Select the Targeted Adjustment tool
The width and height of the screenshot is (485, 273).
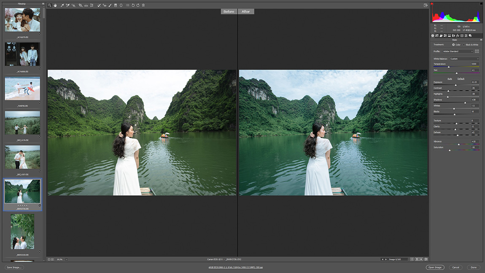(x=74, y=5)
